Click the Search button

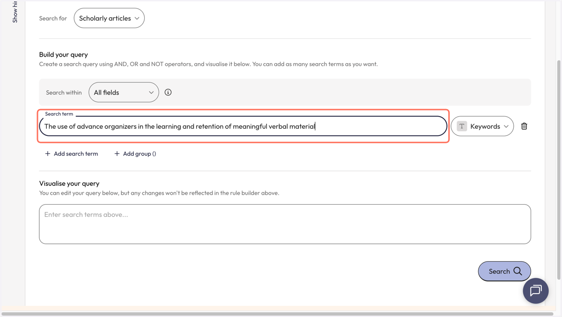504,271
